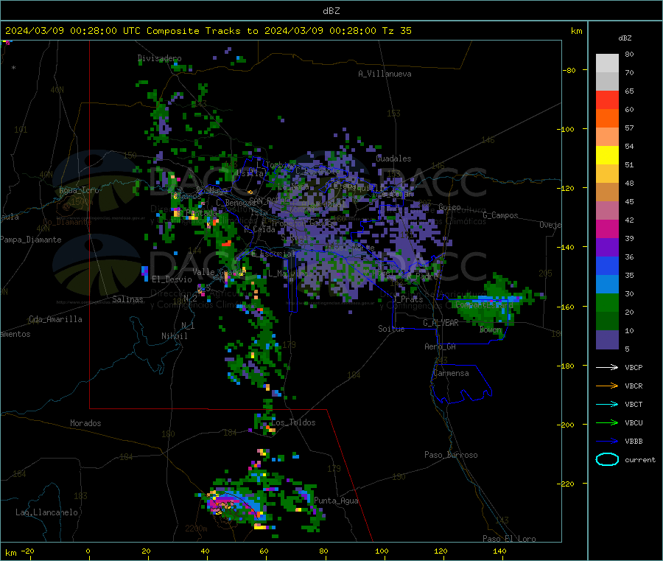
Task: Click the Carmensa map label
Action: [451, 374]
